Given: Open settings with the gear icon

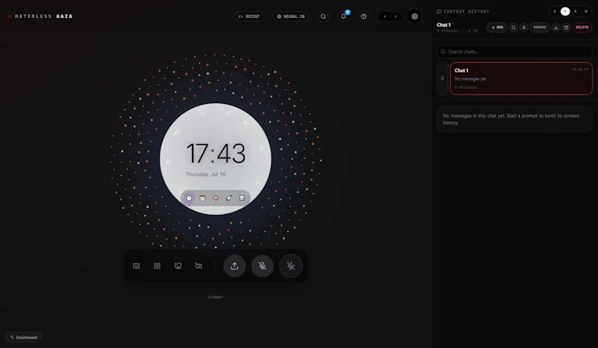Looking at the screenshot, I should click(x=415, y=17).
